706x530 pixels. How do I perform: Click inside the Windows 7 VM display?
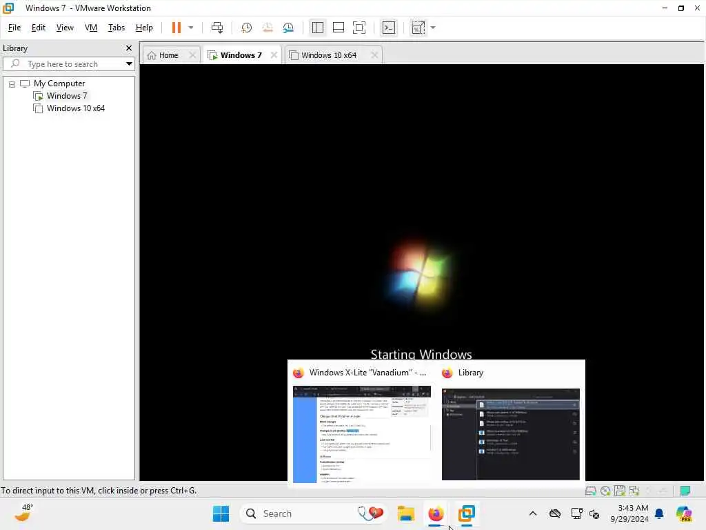(421, 212)
